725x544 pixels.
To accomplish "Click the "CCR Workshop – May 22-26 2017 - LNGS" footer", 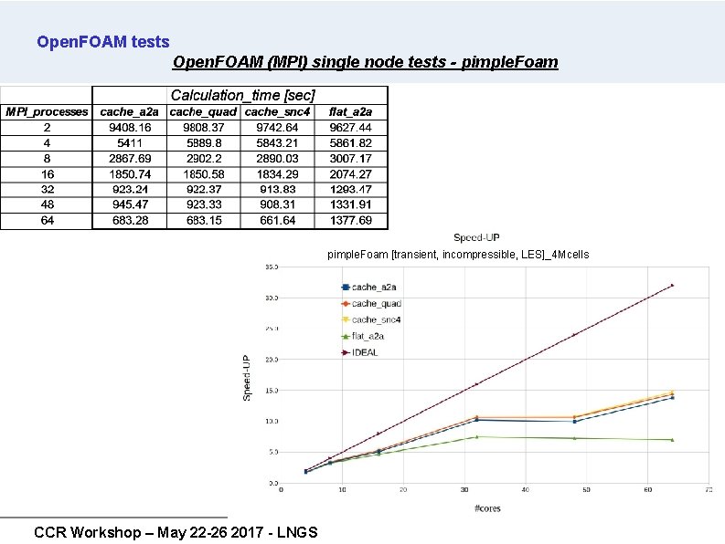I will click(x=176, y=532).
